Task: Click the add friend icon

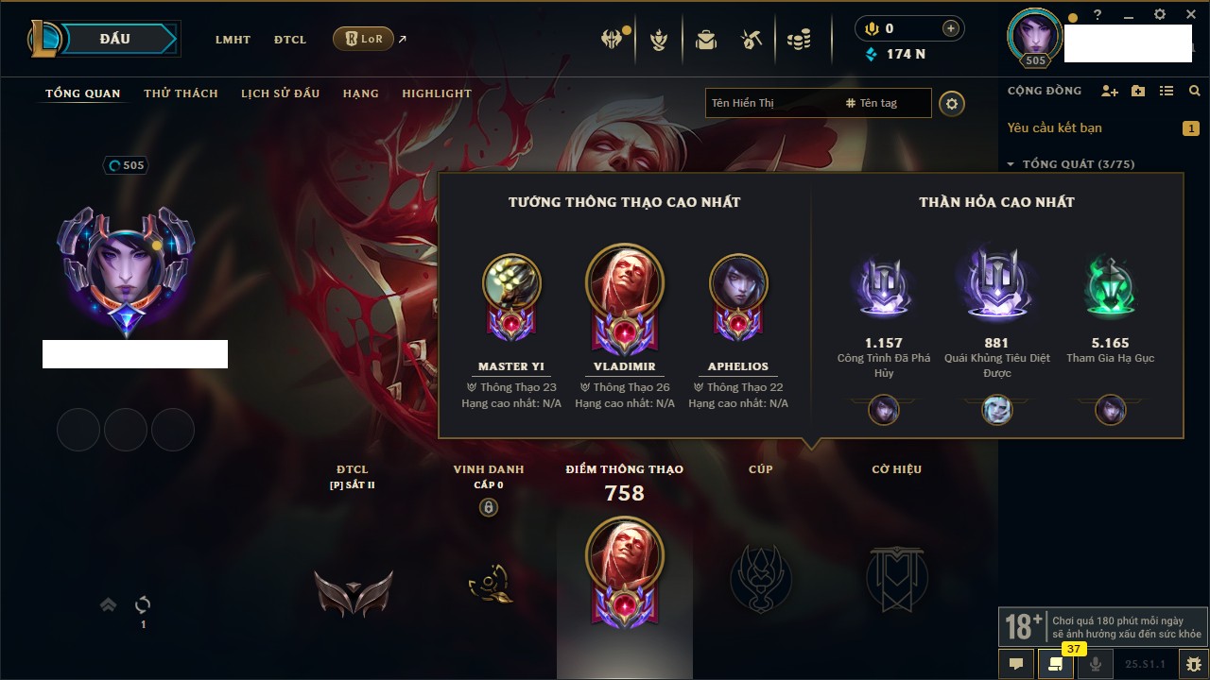Action: click(x=1110, y=91)
